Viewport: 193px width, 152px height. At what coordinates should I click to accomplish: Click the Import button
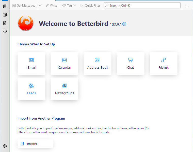(35, 144)
